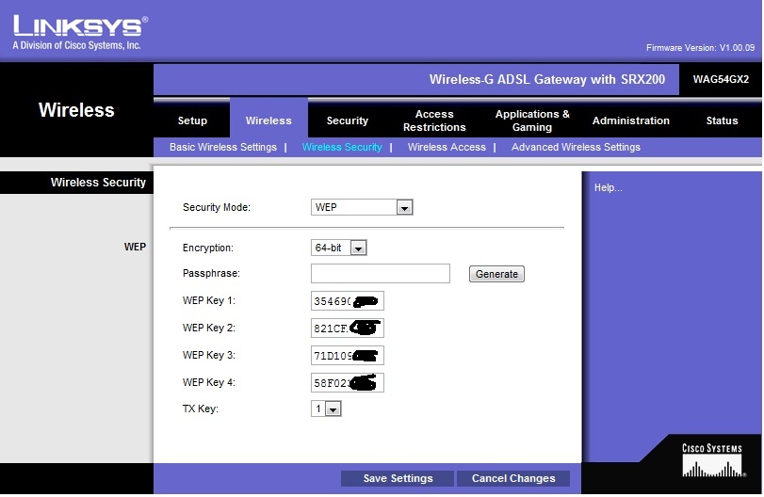Select the Administration tab
Viewport: 764px width, 497px height.
click(630, 120)
